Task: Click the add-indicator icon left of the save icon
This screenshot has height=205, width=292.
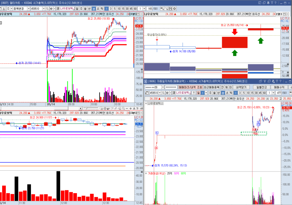Action: pos(166,8)
